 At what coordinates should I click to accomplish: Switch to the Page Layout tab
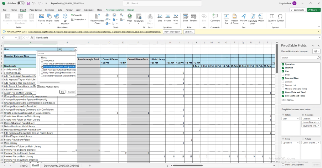click(35, 10)
